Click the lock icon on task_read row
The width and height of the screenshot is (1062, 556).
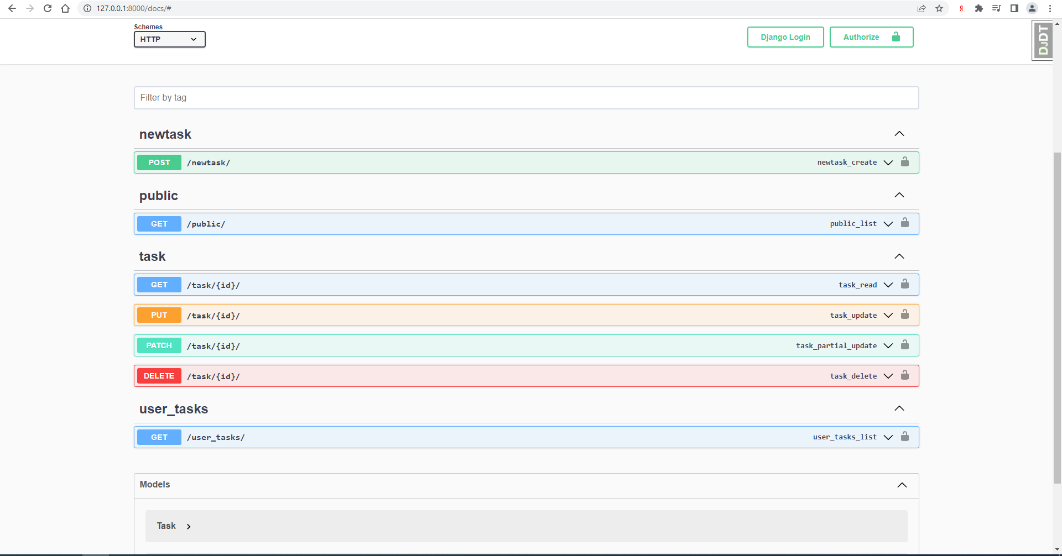[x=905, y=284]
